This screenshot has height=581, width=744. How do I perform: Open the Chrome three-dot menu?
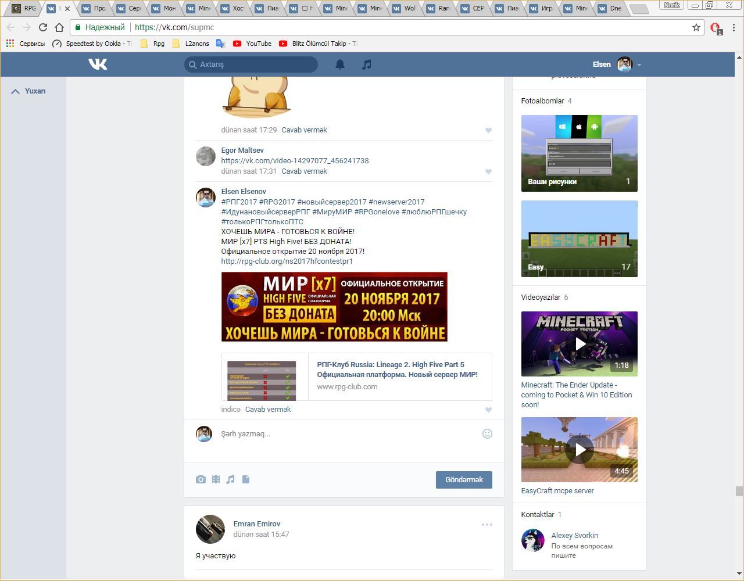734,27
